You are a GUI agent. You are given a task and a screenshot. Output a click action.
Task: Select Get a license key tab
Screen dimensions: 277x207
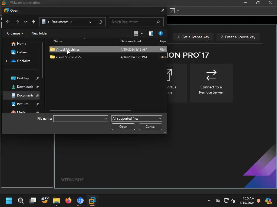[193, 37]
